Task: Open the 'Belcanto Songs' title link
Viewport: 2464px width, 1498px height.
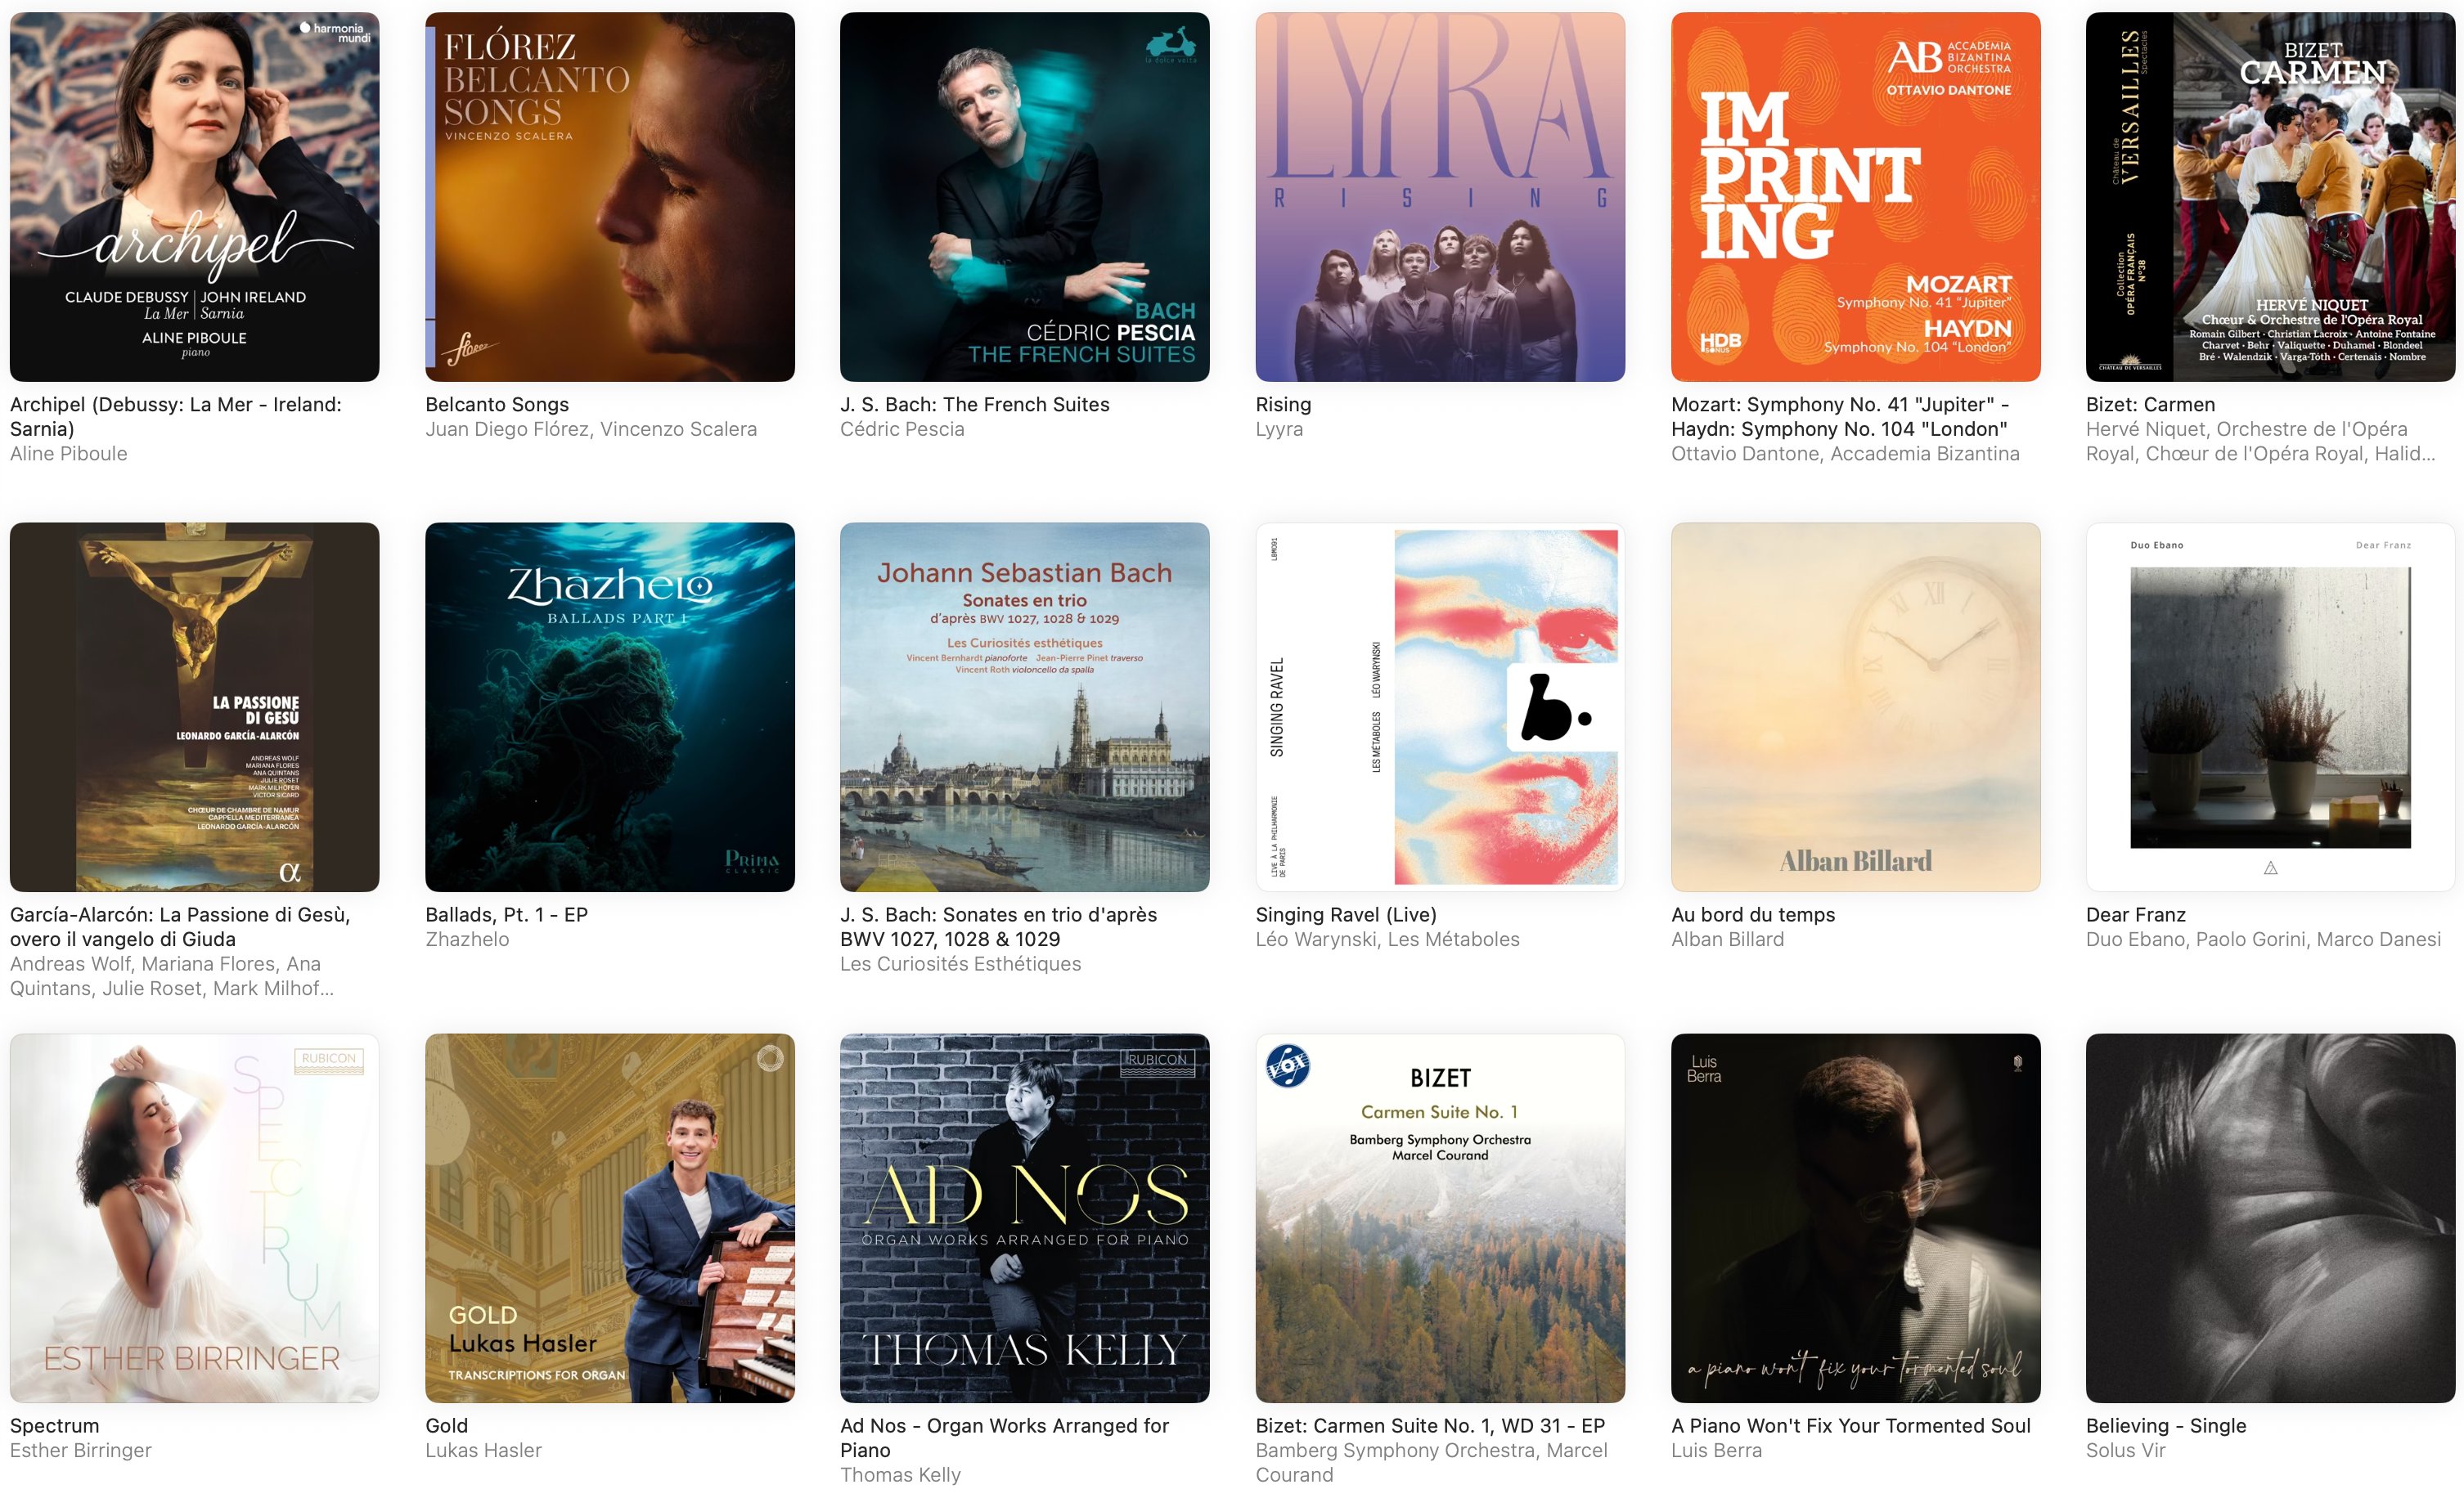Action: [x=497, y=405]
